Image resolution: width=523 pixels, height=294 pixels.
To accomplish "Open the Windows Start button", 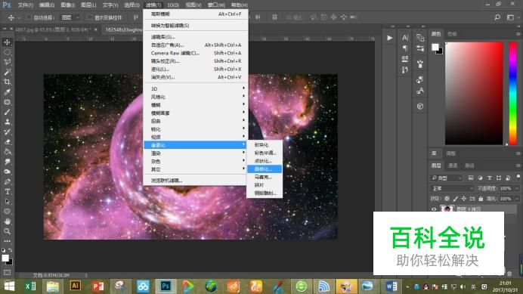I will (x=9, y=286).
